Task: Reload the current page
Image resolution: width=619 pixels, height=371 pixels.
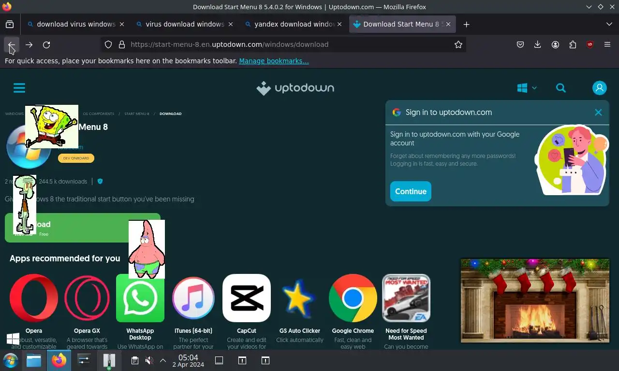Action: point(46,44)
